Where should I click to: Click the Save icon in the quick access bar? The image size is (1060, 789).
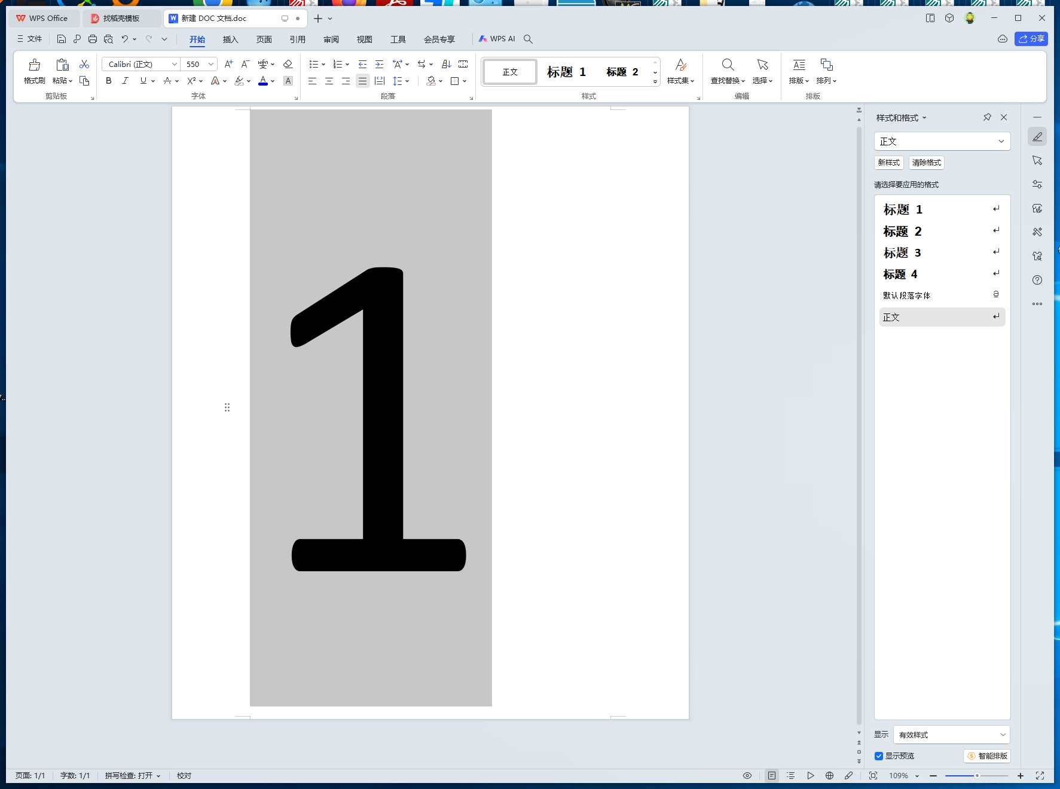(x=61, y=39)
